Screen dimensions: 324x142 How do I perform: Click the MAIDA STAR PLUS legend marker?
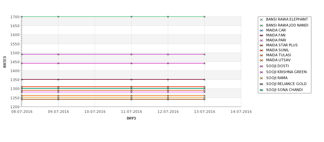262,45
